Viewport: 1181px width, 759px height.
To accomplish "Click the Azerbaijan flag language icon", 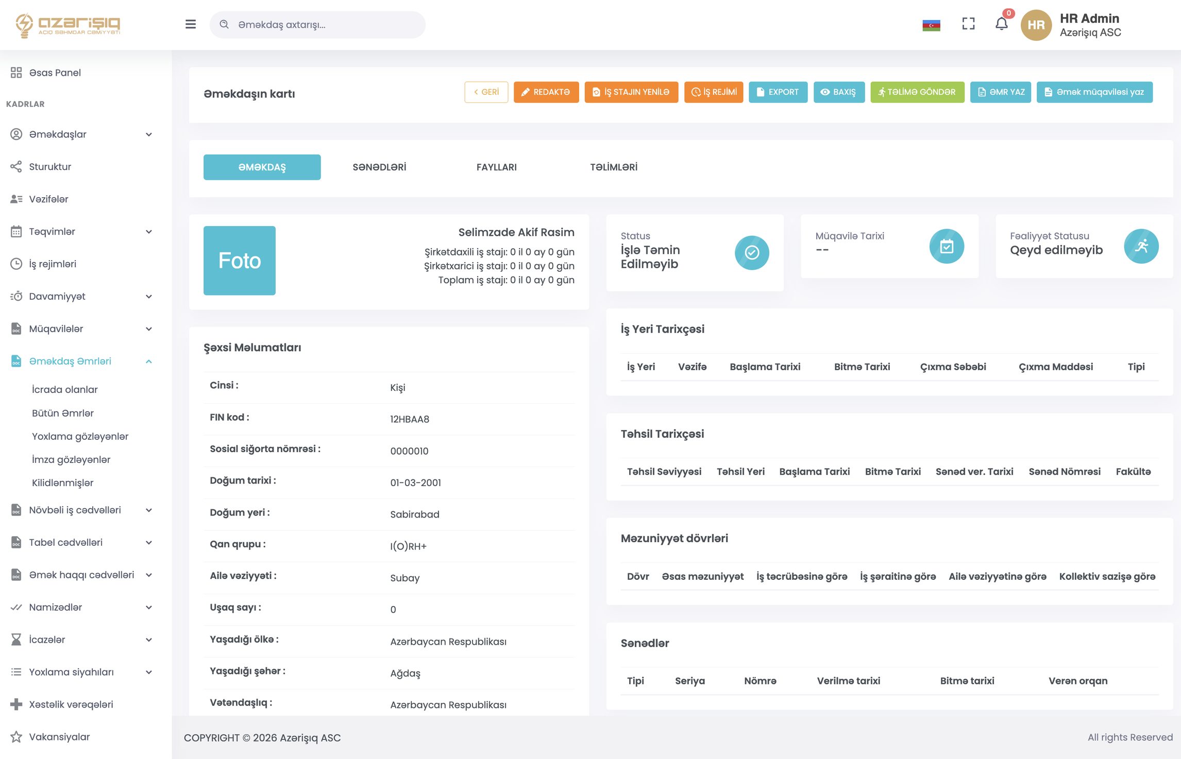I will pos(931,25).
